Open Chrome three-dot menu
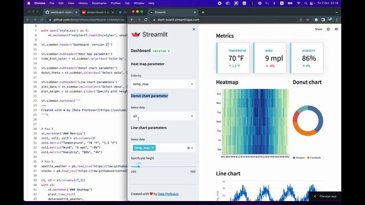365x205 pixels. point(336,20)
